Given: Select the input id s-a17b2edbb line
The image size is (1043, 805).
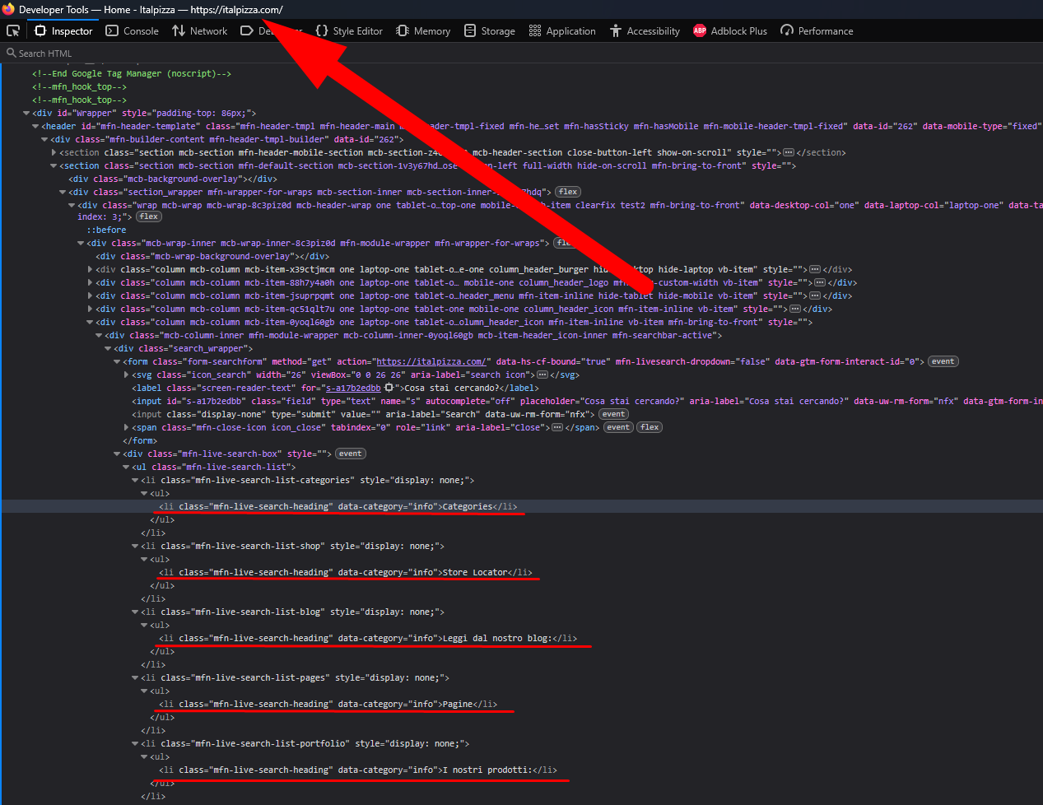Looking at the screenshot, I should (x=587, y=402).
